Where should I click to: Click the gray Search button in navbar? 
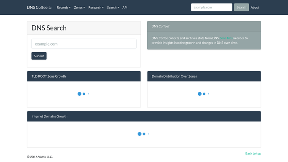[x=241, y=7]
